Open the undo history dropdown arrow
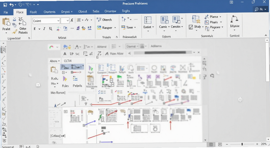The image size is (270, 148). [x=15, y=5]
